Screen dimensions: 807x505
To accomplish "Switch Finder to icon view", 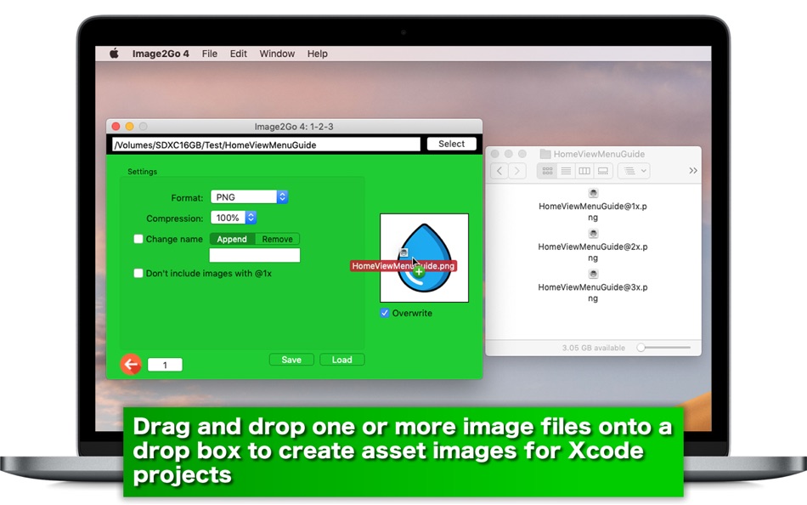I will 547,171.
